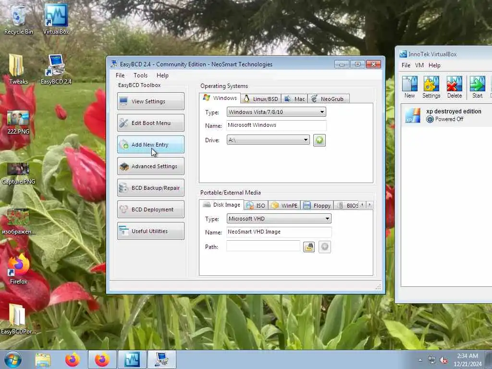Select the BIOS media tab
This screenshot has height=369, width=492.
point(346,206)
